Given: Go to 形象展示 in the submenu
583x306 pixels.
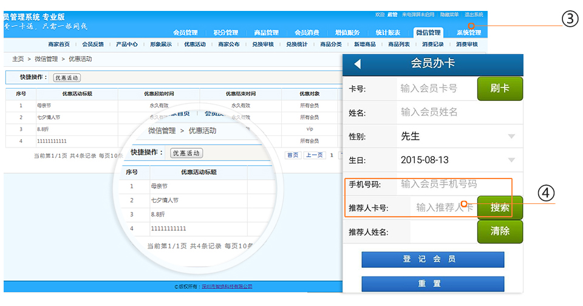Looking at the screenshot, I should click(161, 44).
